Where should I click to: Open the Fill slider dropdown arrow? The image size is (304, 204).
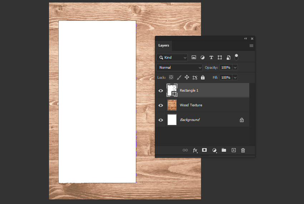coord(235,77)
